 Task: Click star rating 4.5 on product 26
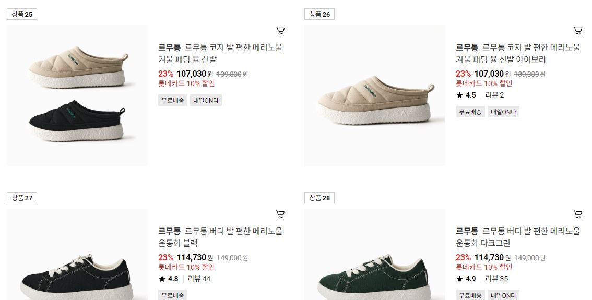466,95
